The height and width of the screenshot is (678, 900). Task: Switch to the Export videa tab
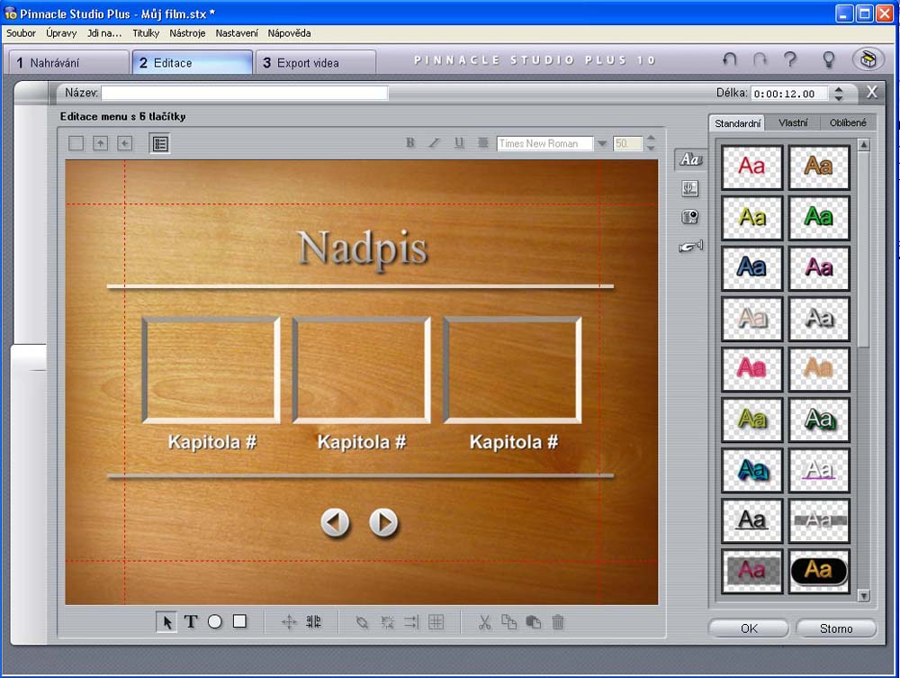point(315,63)
